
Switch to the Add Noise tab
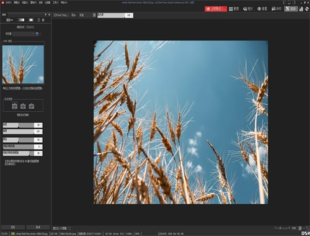click(30, 27)
